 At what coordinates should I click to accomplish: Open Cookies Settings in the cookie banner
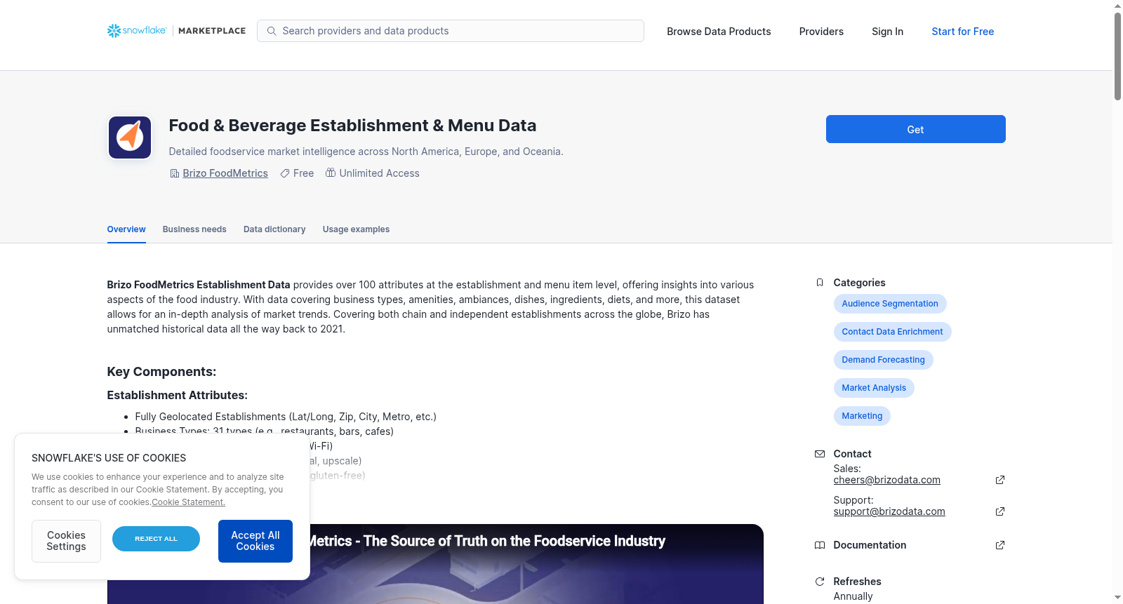[x=66, y=541]
